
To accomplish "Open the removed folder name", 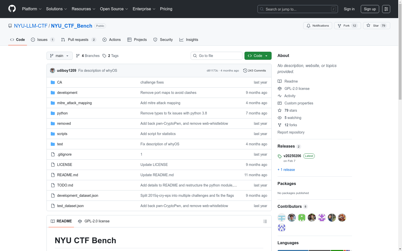I will (64, 123).
